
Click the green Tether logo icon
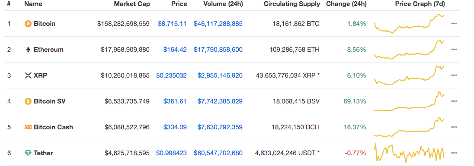pyautogui.click(x=28, y=153)
